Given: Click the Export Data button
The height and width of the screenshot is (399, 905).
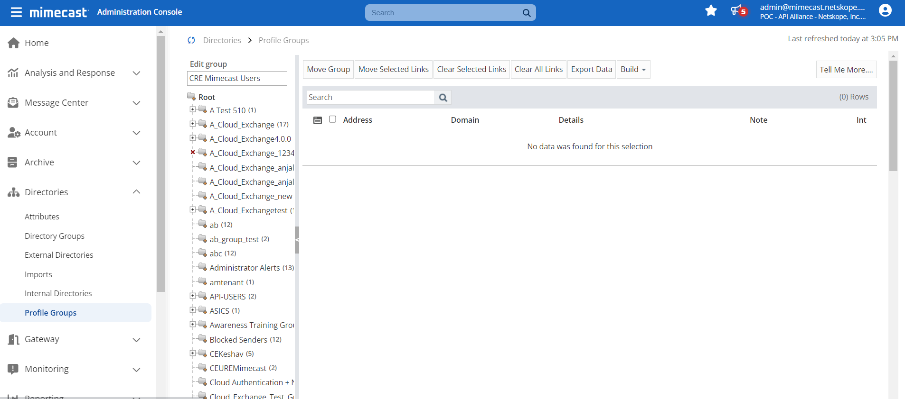Looking at the screenshot, I should coord(592,69).
